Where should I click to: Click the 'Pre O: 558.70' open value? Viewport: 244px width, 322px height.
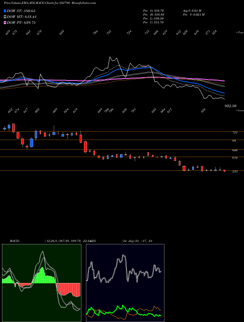coord(153,11)
